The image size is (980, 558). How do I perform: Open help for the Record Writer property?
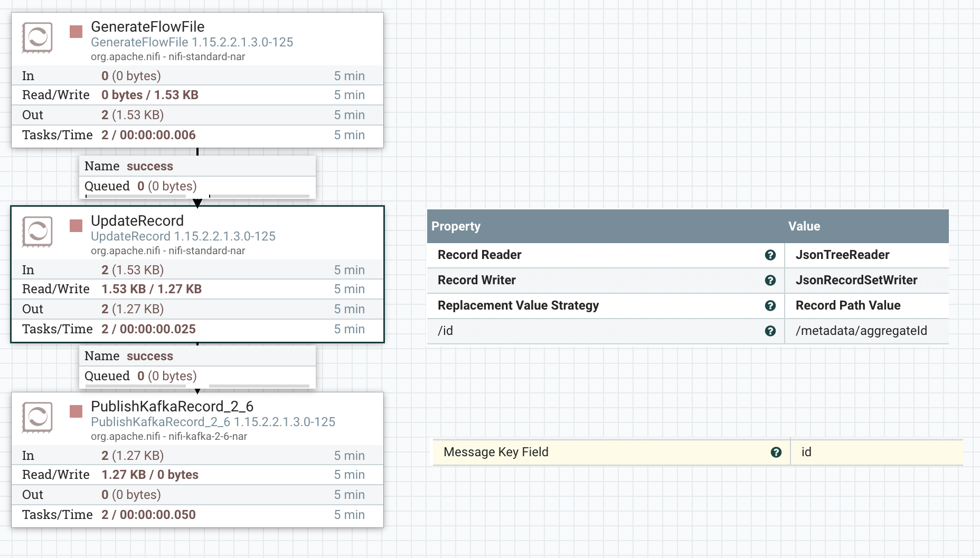point(771,281)
